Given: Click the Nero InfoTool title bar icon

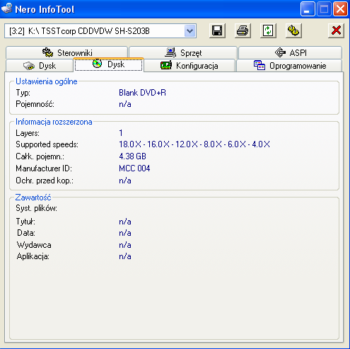Looking at the screenshot, I should 6,8.
